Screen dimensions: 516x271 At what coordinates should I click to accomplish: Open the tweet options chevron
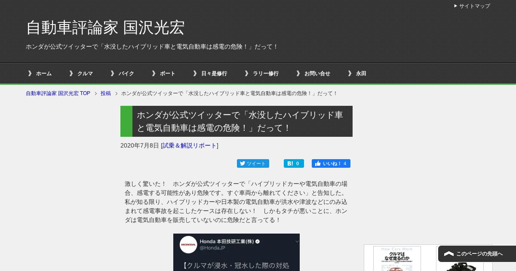click(297, 242)
